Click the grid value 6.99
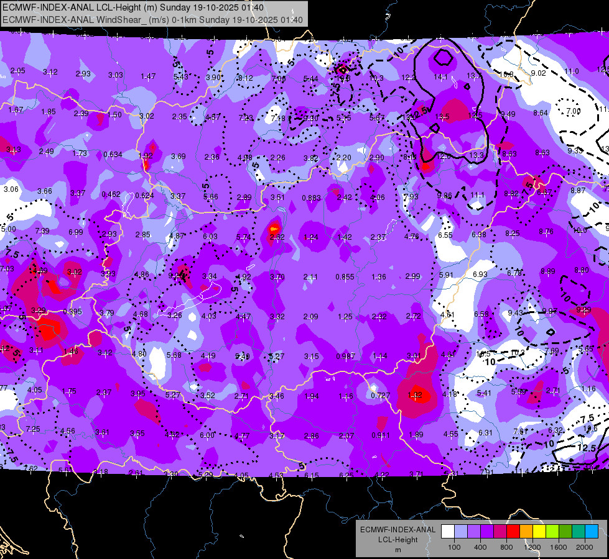The image size is (609, 559). click(76, 232)
